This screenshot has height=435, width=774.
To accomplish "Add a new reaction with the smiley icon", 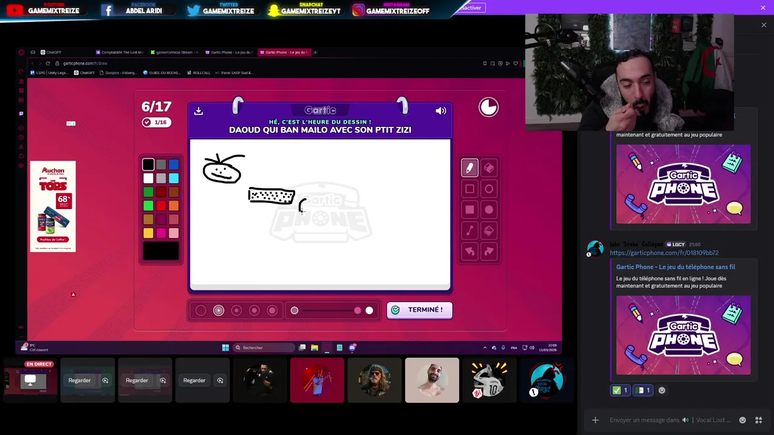I will tap(662, 390).
